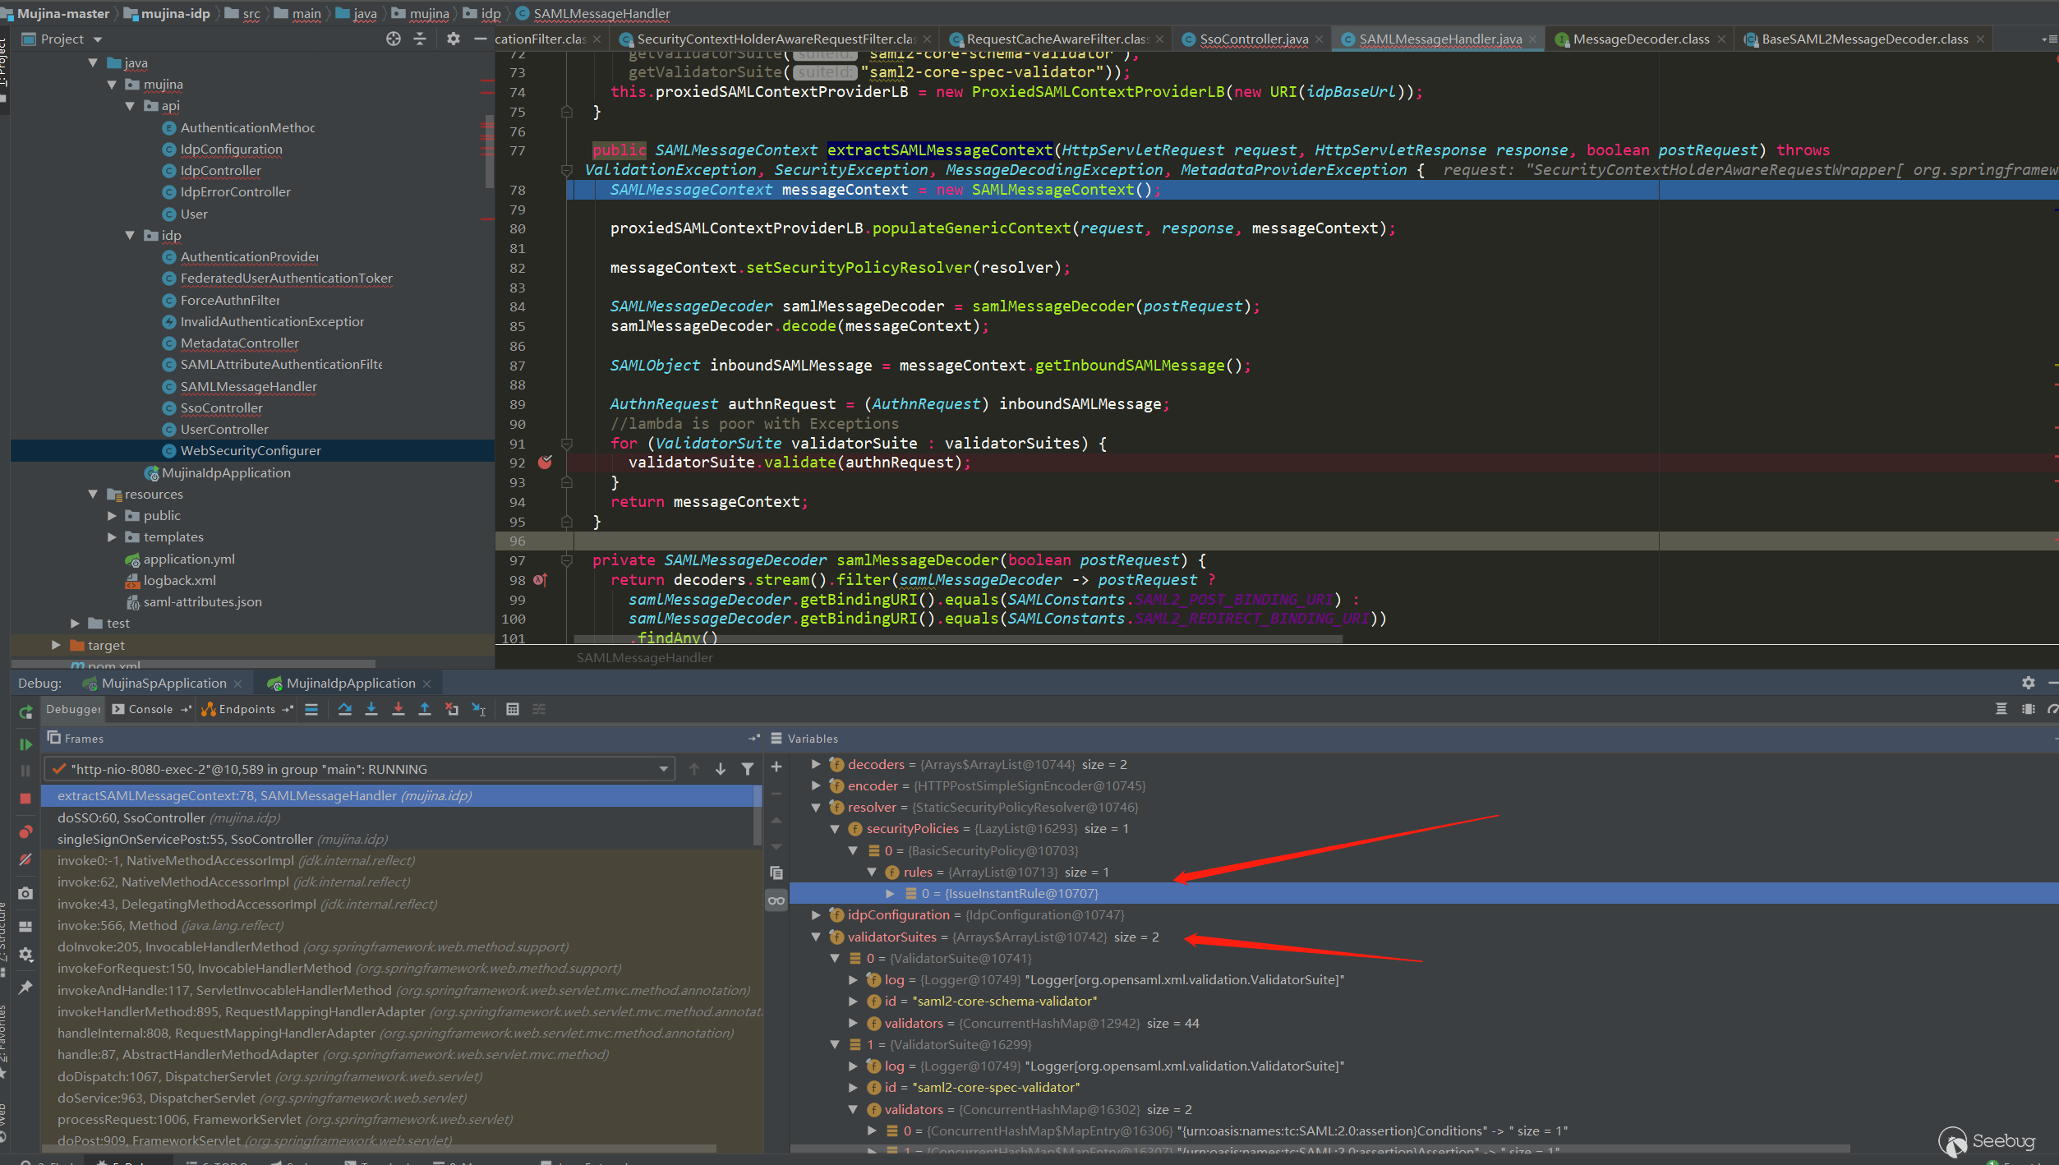Open application.yml in project tree
This screenshot has width=2059, height=1165.
(189, 559)
